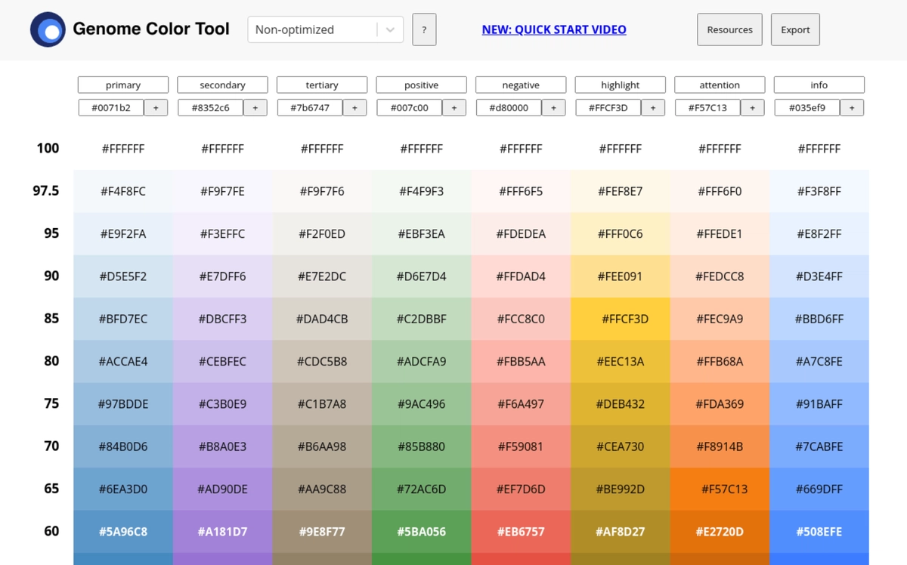Select the primary column header

coord(122,85)
